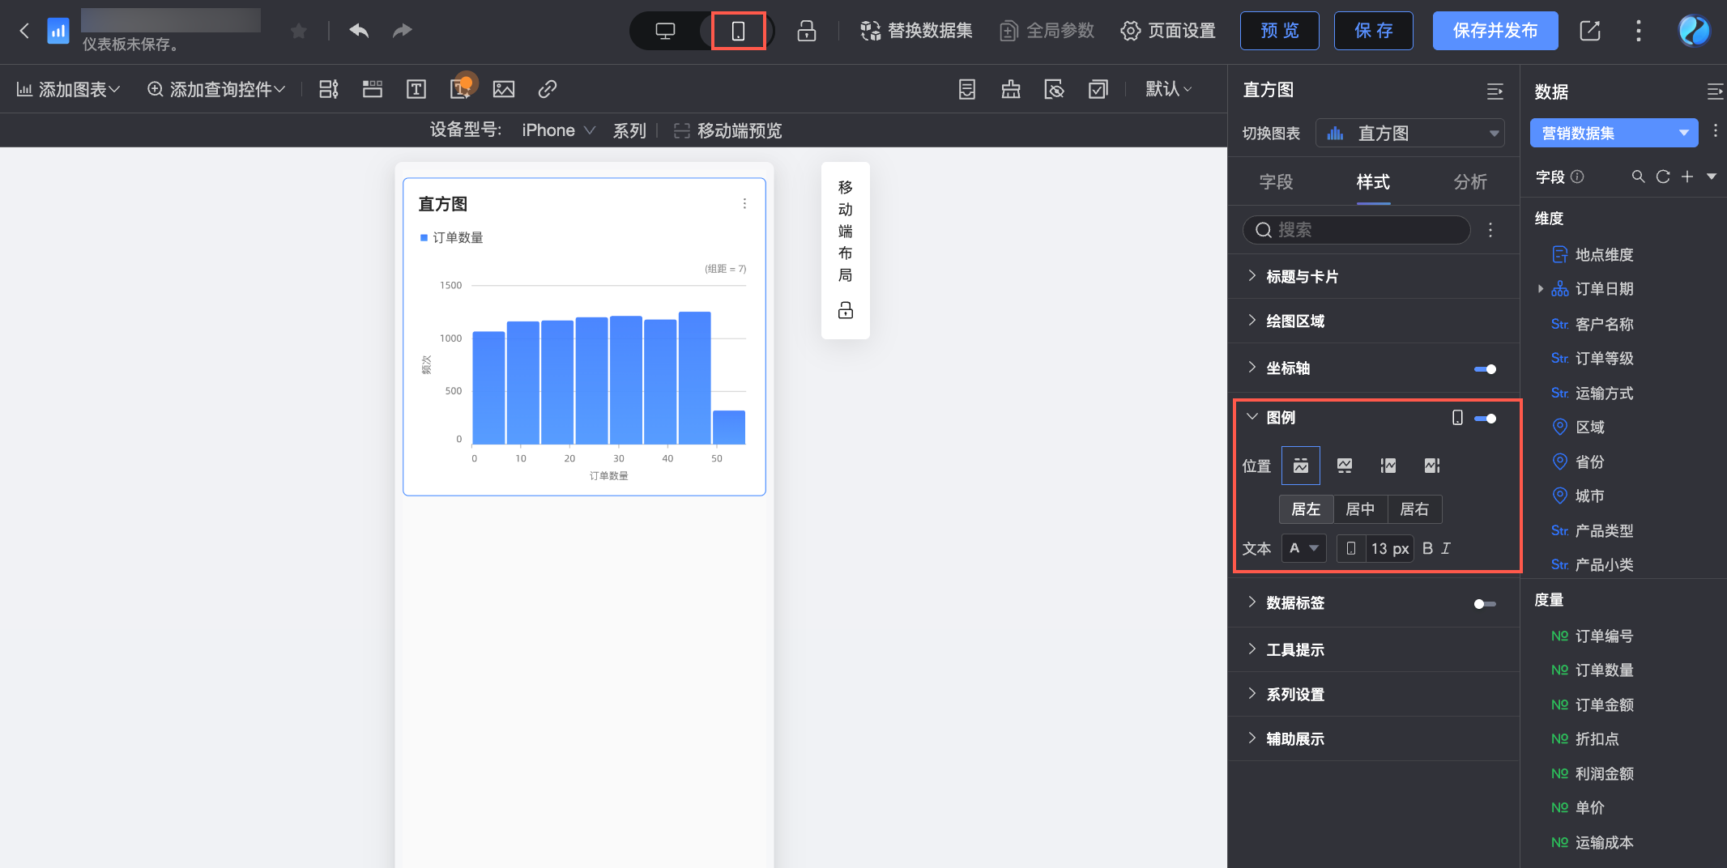This screenshot has height=868, width=1727.
Task: Insert a link widget
Action: click(x=548, y=89)
